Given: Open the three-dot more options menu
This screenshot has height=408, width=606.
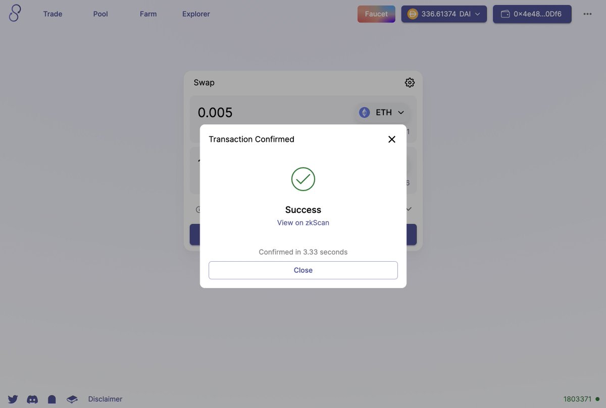Looking at the screenshot, I should pos(587,14).
